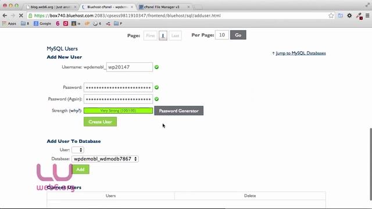Click the browser address bar URL
Viewport: 372px width, 209px height.
tap(128, 16)
